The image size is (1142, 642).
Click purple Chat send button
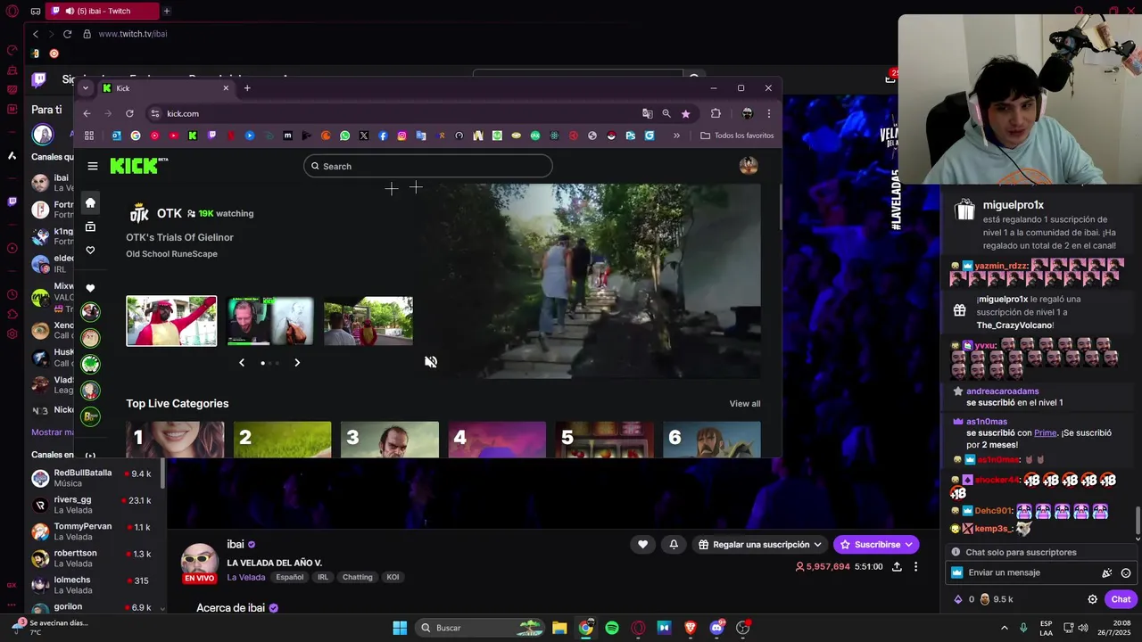[1121, 599]
